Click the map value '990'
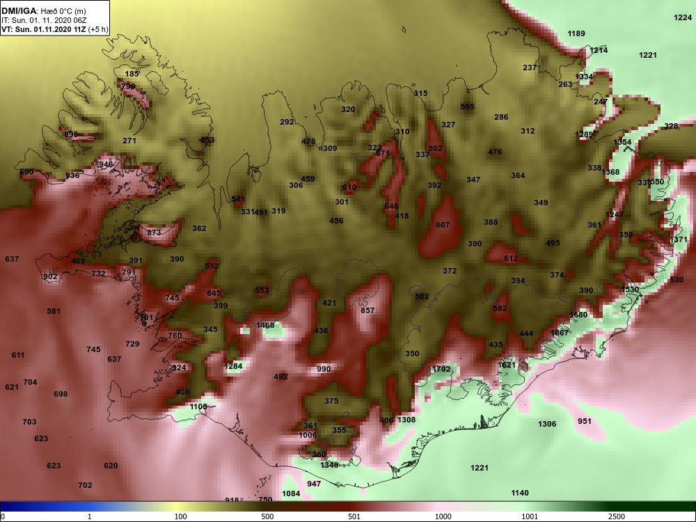Screen dimensions: 696x522 click(x=324, y=368)
